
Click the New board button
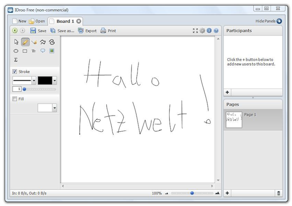[19, 21]
